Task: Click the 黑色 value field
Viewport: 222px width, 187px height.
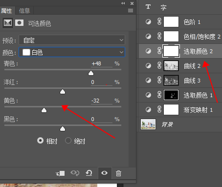Action: pos(102,119)
